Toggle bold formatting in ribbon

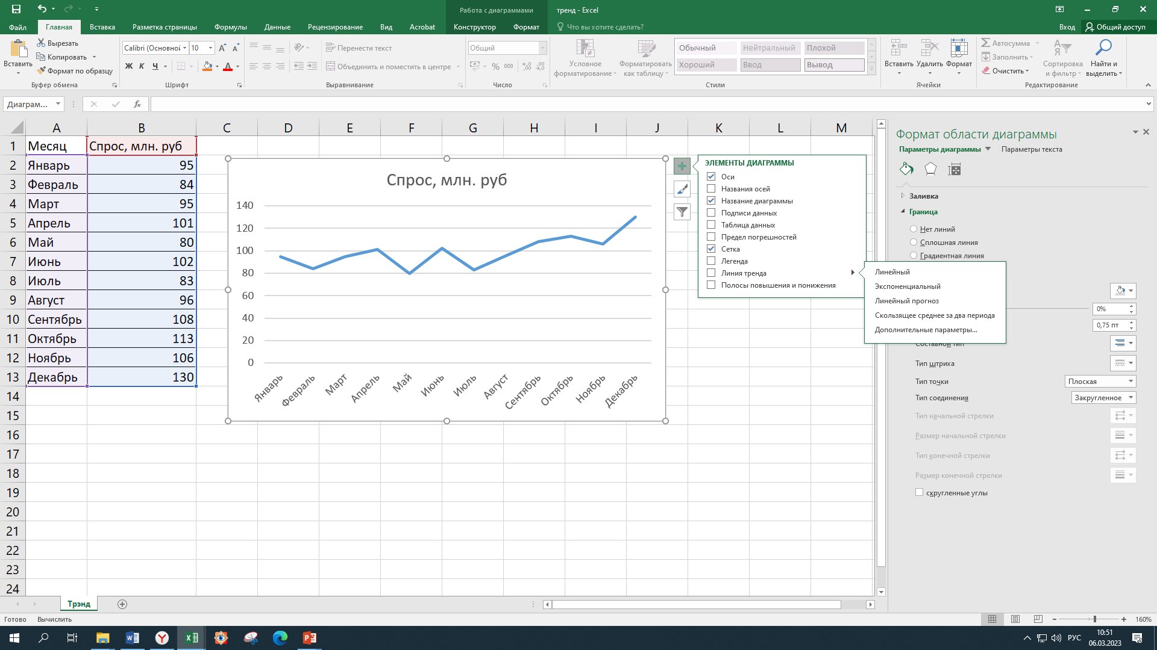(x=128, y=66)
